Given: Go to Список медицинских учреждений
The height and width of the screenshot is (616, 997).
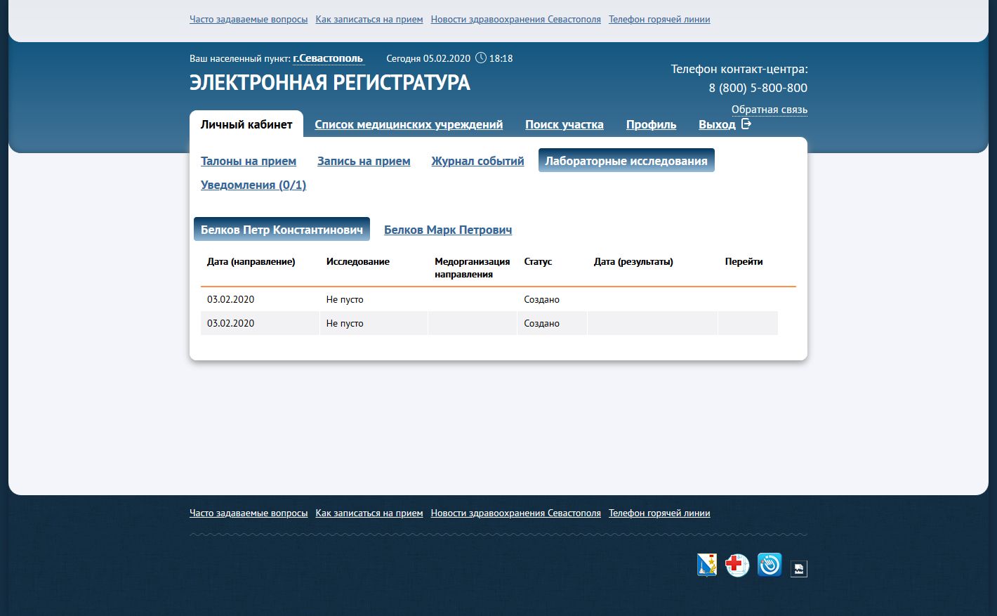Looking at the screenshot, I should pos(409,124).
